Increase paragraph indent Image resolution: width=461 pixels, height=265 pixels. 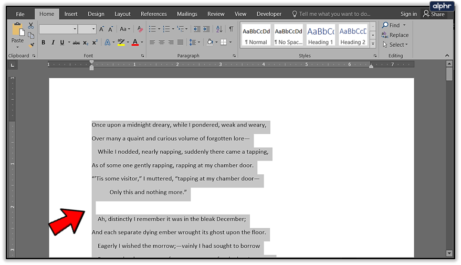tap(207, 29)
